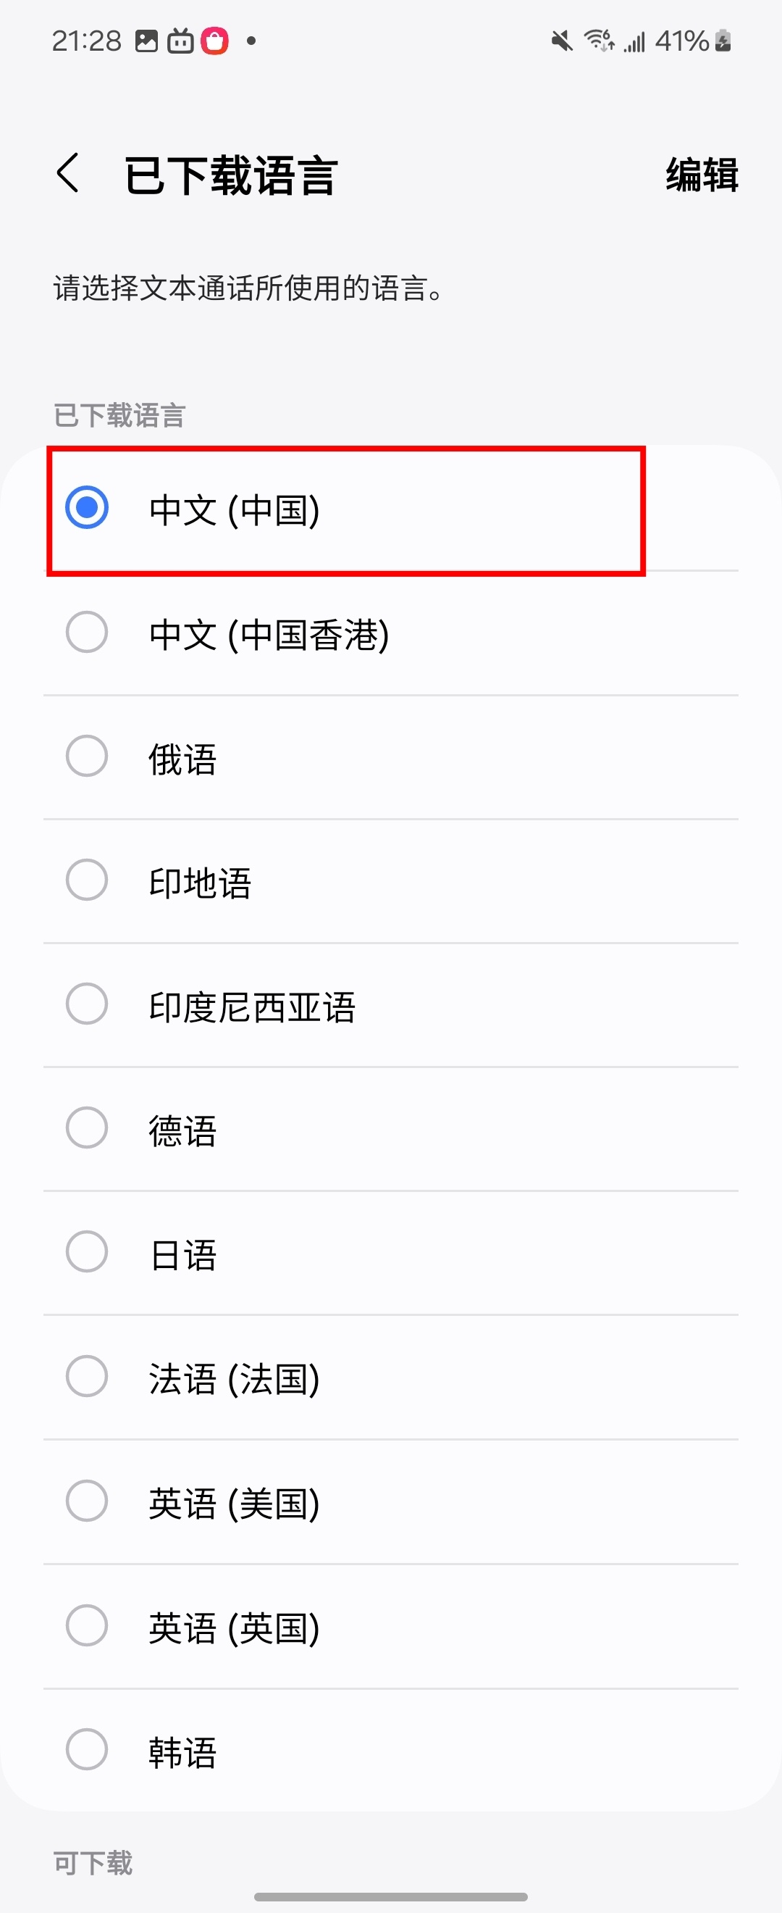
Task: Tap the red shopping bag notification icon
Action: [x=215, y=41]
